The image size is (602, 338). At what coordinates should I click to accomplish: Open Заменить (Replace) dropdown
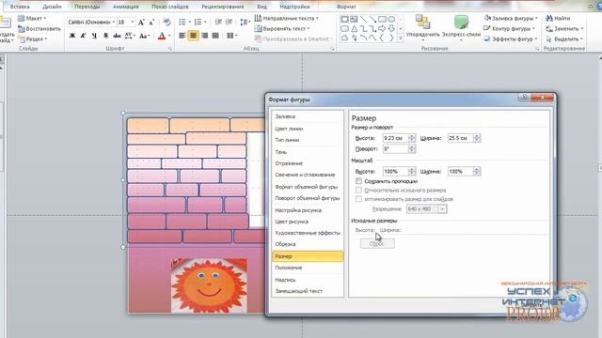[564, 28]
